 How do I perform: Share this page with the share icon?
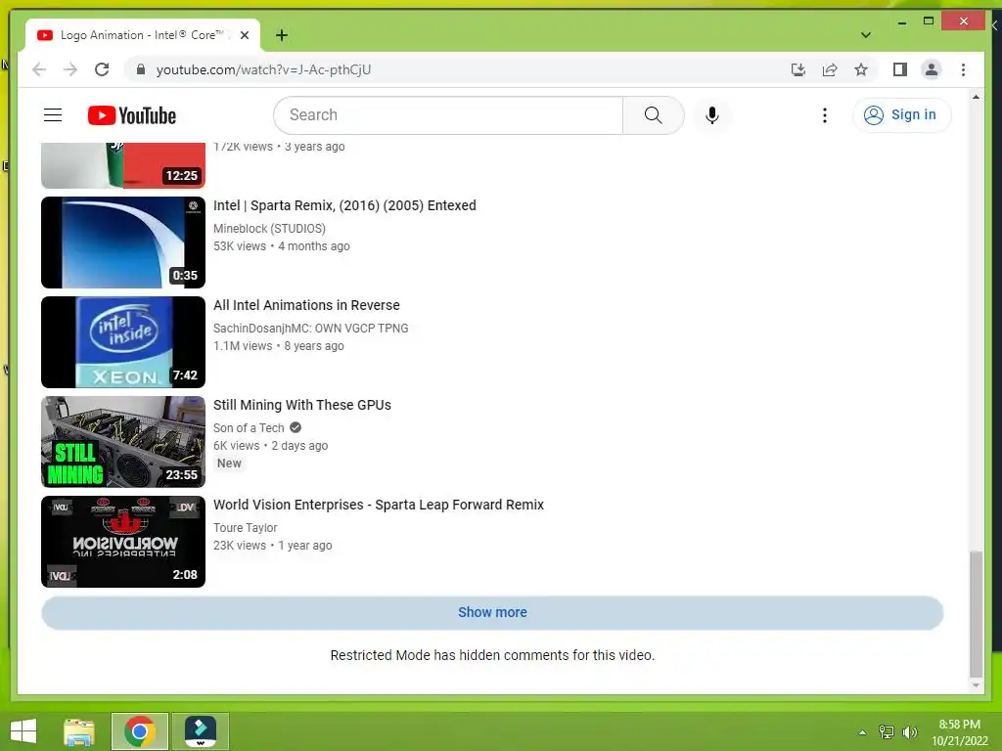[830, 69]
